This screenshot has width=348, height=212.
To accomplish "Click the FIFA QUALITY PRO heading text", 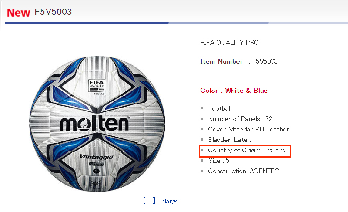I will coord(230,42).
